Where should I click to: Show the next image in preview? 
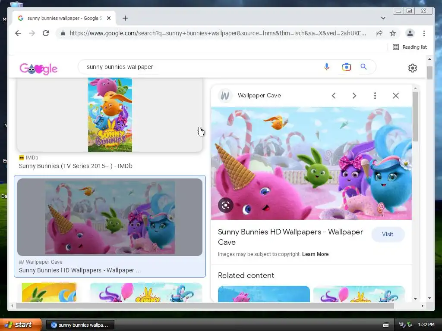(354, 96)
